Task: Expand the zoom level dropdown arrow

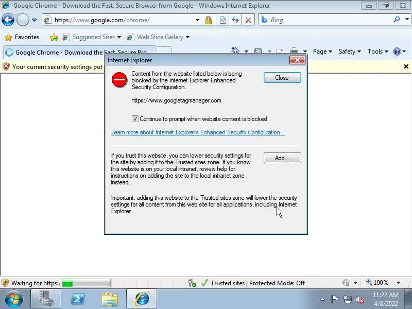Action: 398,283
